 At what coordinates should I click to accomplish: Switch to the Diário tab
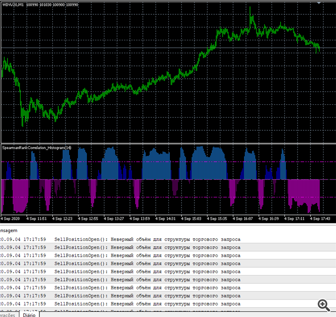pos(29,315)
